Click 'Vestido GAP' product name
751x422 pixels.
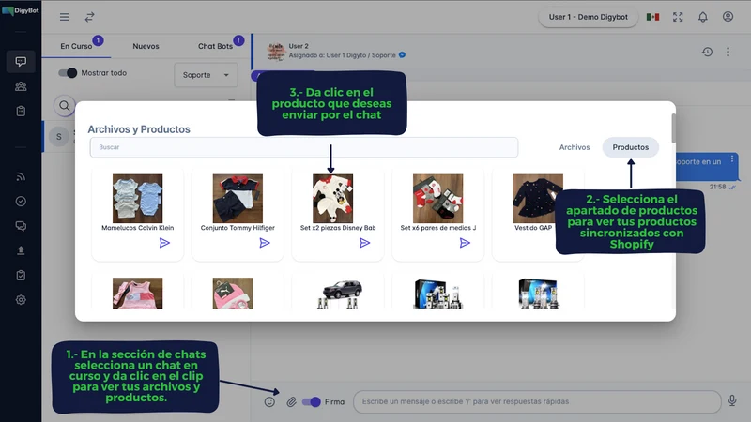tap(533, 228)
